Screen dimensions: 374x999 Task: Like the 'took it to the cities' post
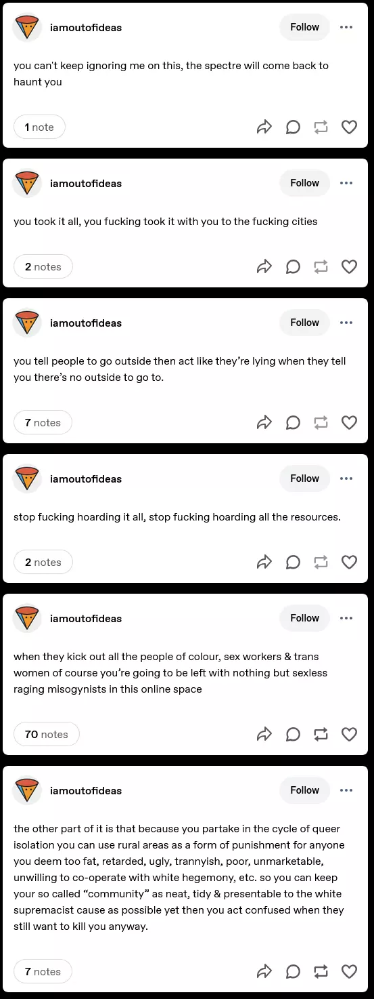click(x=349, y=266)
